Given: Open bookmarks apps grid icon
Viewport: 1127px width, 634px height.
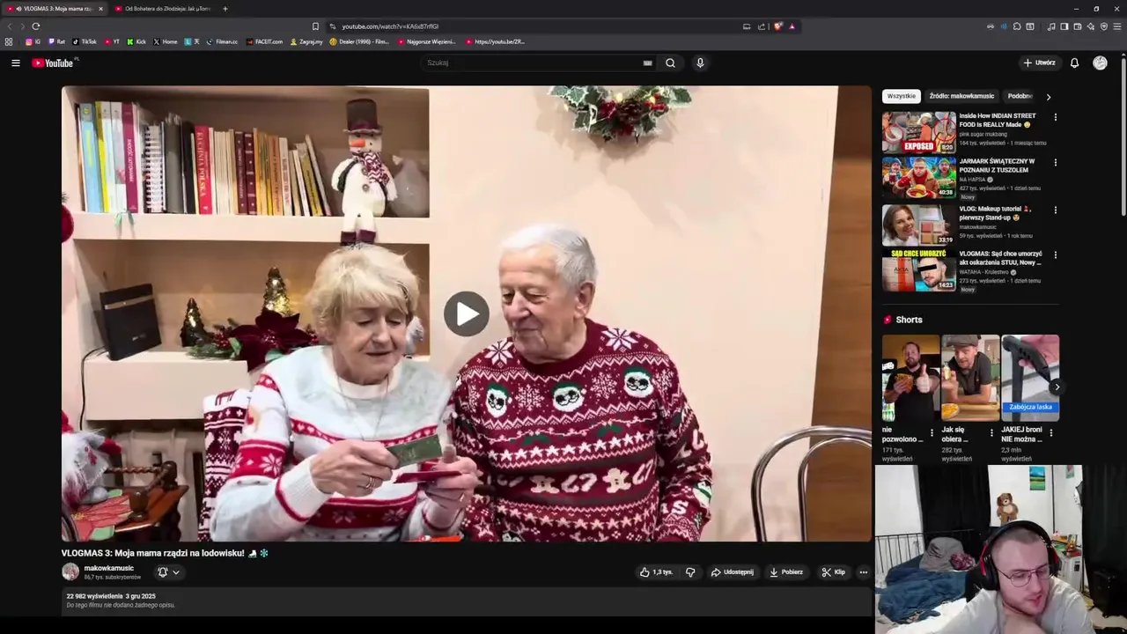Looking at the screenshot, I should click(x=9, y=41).
